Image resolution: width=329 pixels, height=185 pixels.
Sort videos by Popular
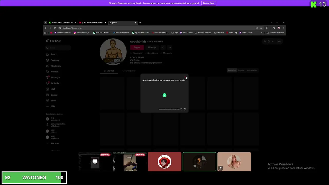coord(241,70)
